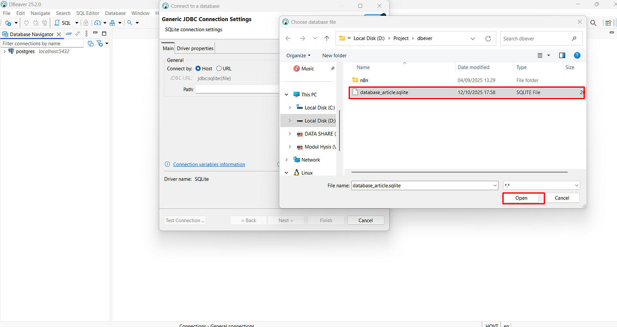
Task: Click the Search dbever input field
Action: [x=541, y=38]
